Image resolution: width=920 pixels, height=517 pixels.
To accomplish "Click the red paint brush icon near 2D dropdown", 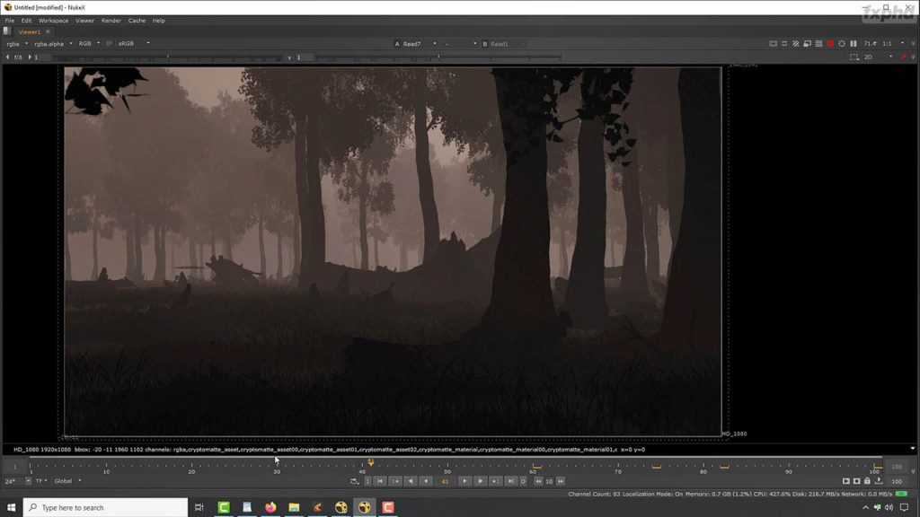I will click(904, 57).
